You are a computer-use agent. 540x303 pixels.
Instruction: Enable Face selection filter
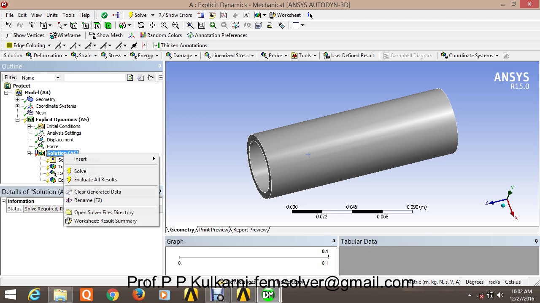tap(97, 25)
